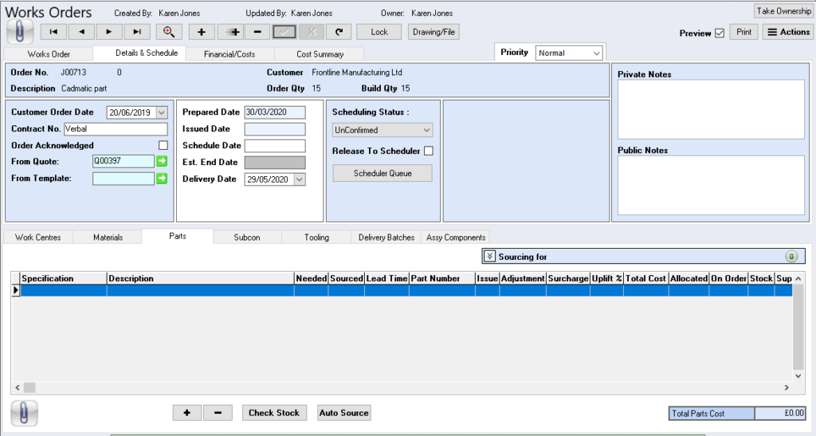
Task: Open the Materials tab
Action: [108, 238]
